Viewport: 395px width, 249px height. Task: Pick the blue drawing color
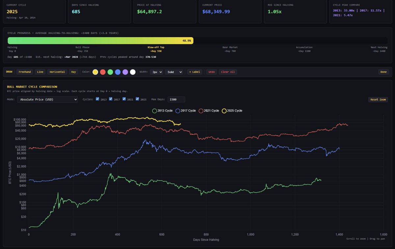(x=118, y=72)
